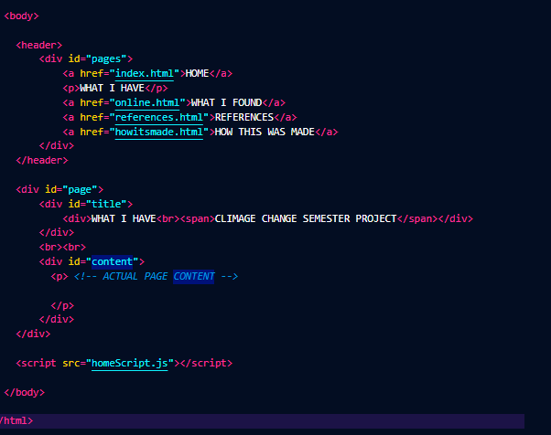Click the "pages" id attribute value
Viewport: 551px width, 435px height.
click(x=112, y=58)
